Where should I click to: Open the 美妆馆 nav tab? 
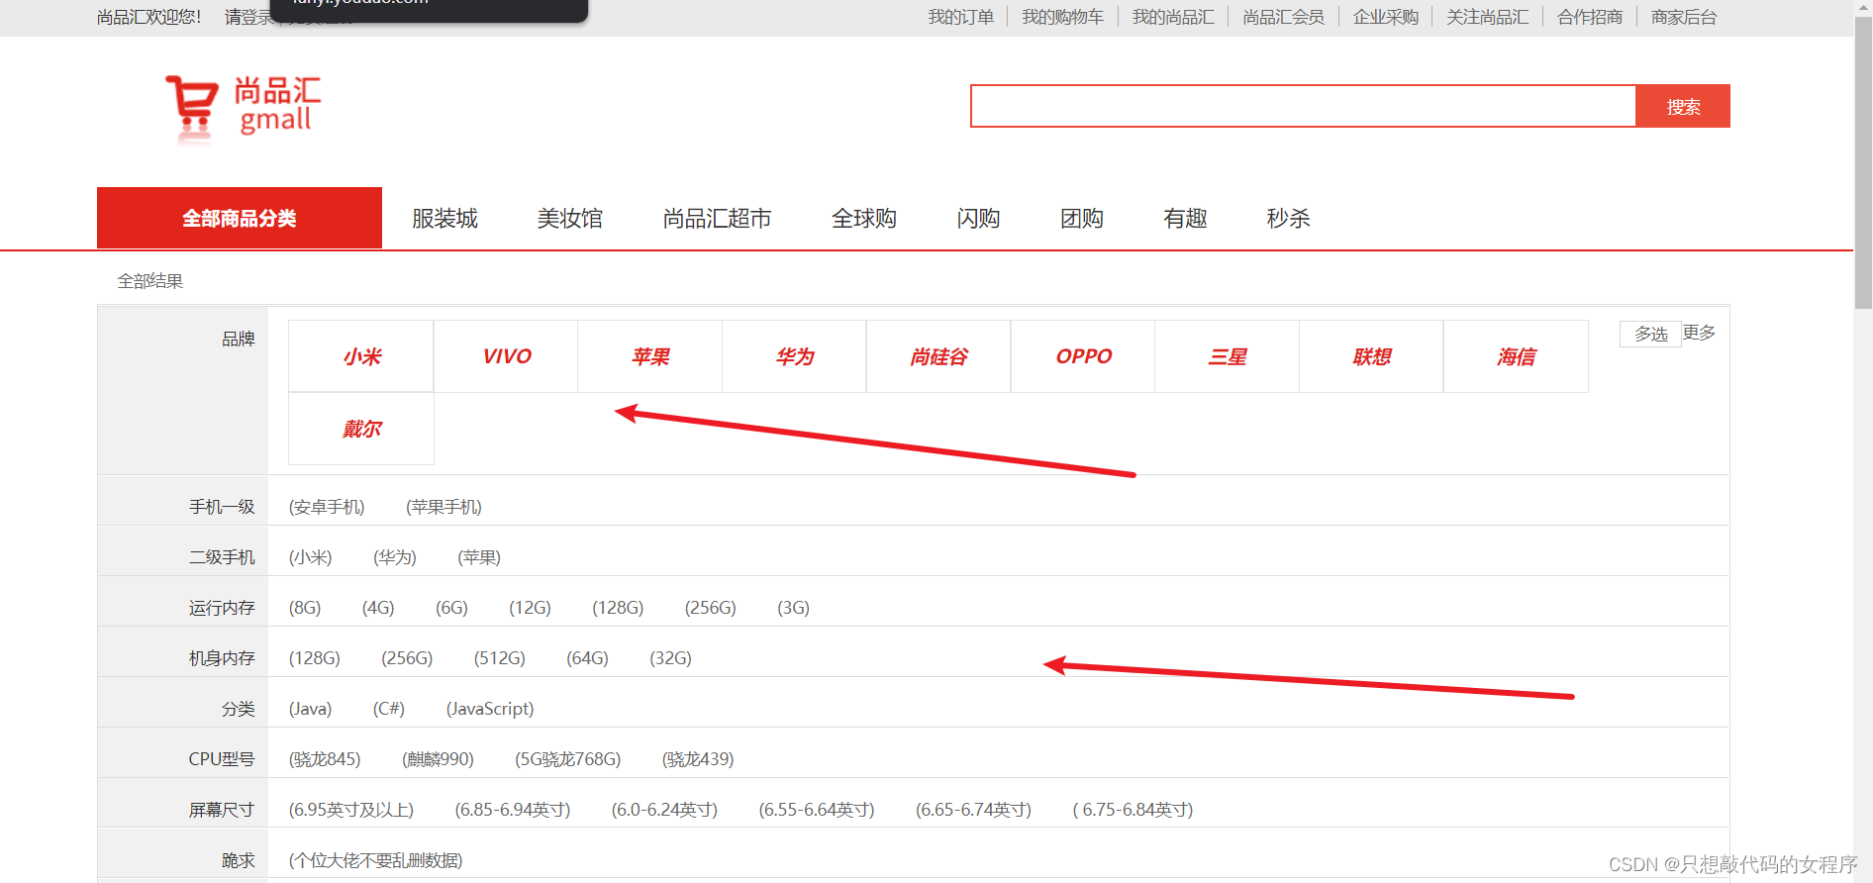[570, 219]
